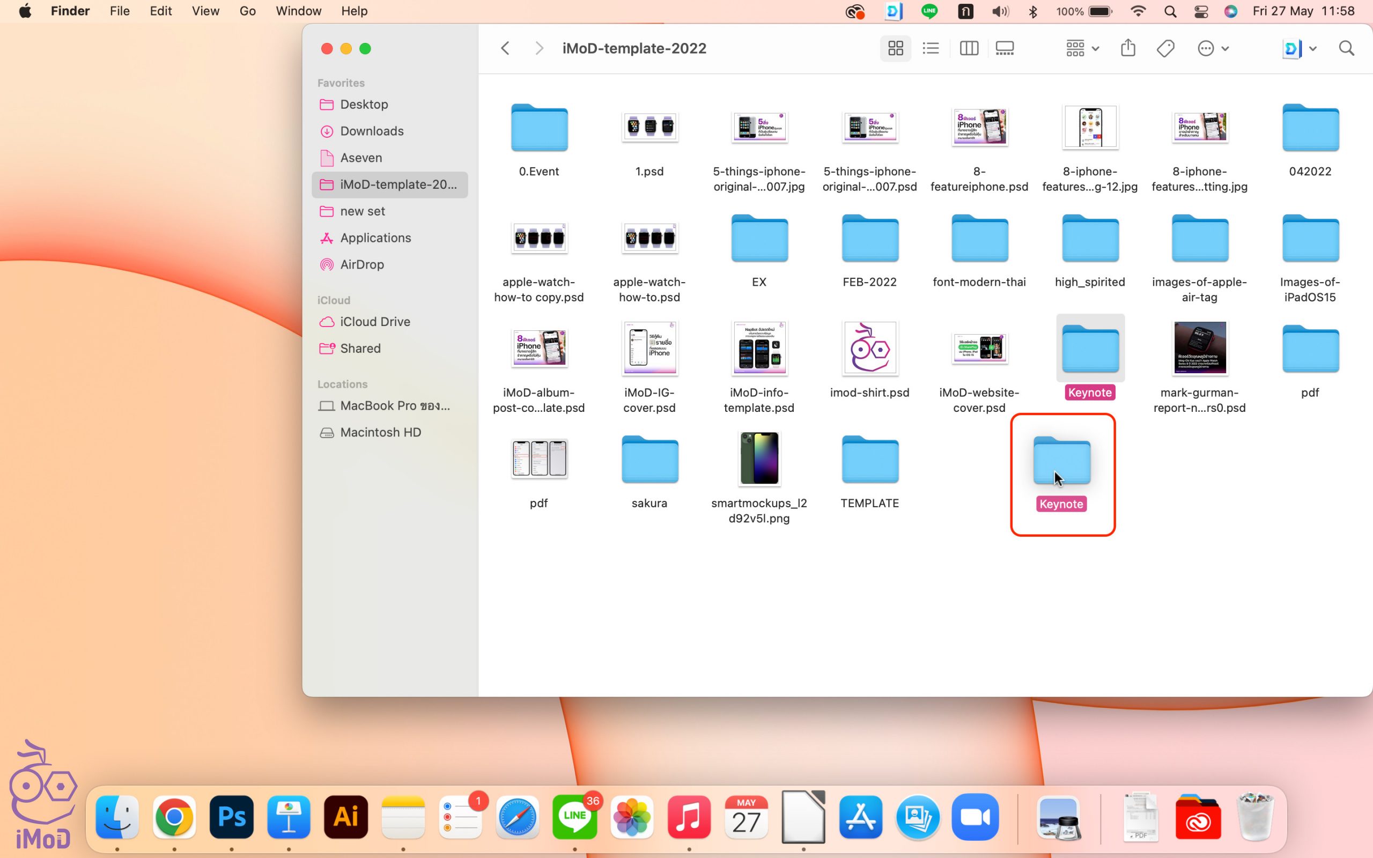The width and height of the screenshot is (1373, 858).
Task: Select icon grid view mode
Action: [895, 48]
